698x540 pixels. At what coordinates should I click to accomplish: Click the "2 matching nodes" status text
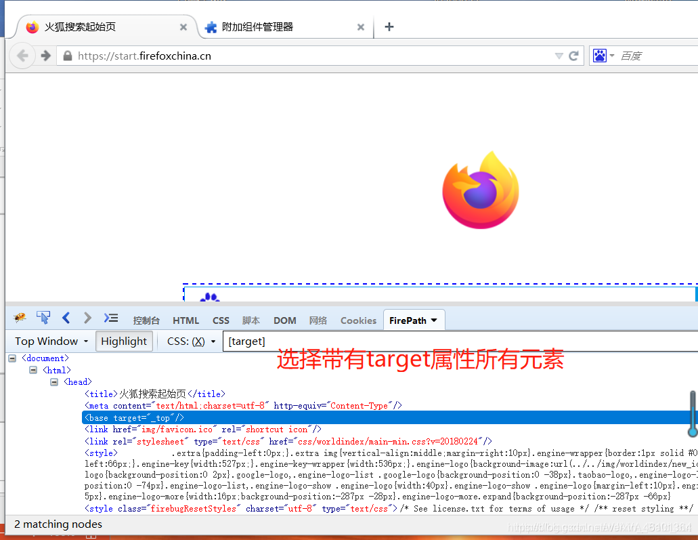[x=58, y=524]
